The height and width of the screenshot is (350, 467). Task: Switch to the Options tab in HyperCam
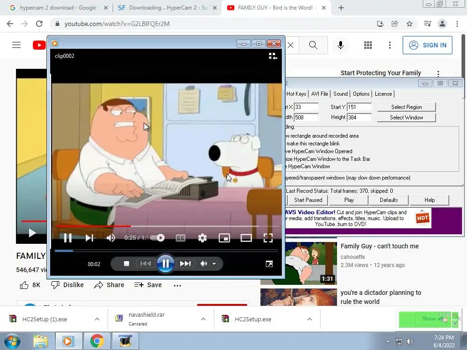tap(361, 94)
